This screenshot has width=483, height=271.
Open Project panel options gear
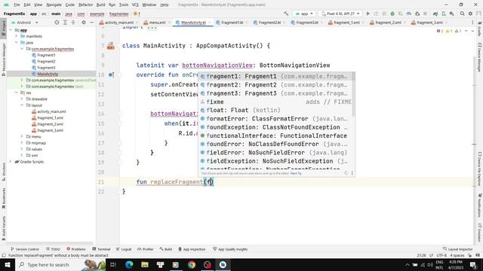tap(84, 23)
